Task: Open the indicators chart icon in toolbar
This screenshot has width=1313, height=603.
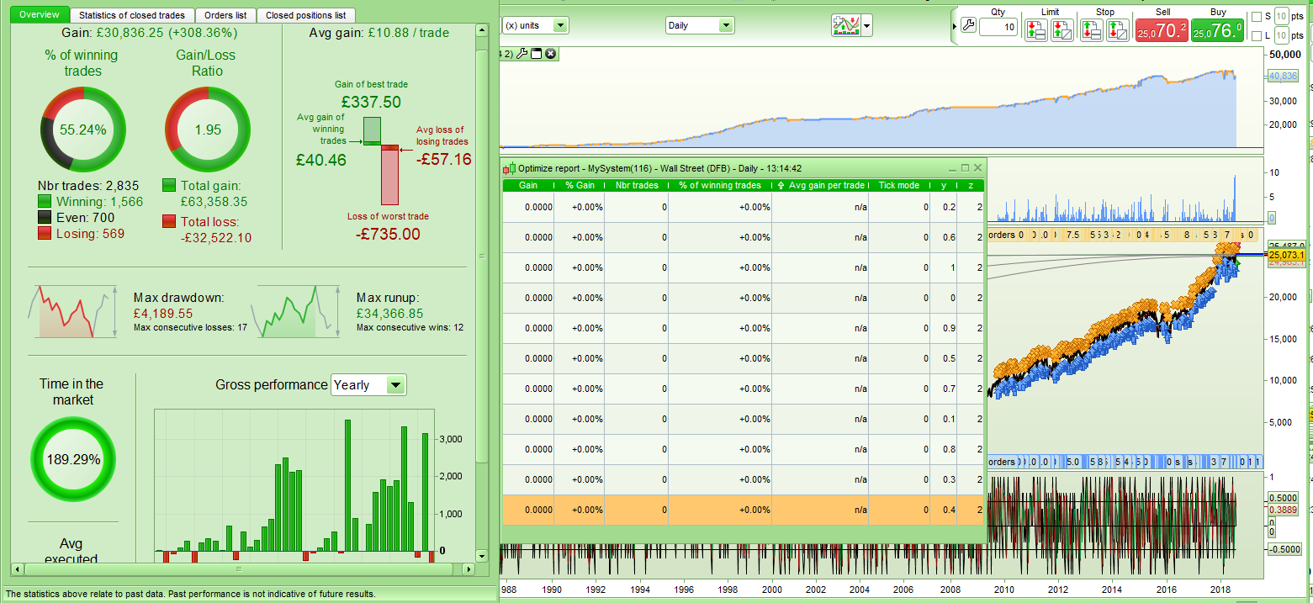Action: [845, 25]
